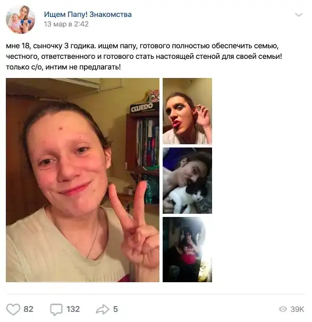Like the post with heart icon
This screenshot has height=322, width=312.
pos(13,309)
